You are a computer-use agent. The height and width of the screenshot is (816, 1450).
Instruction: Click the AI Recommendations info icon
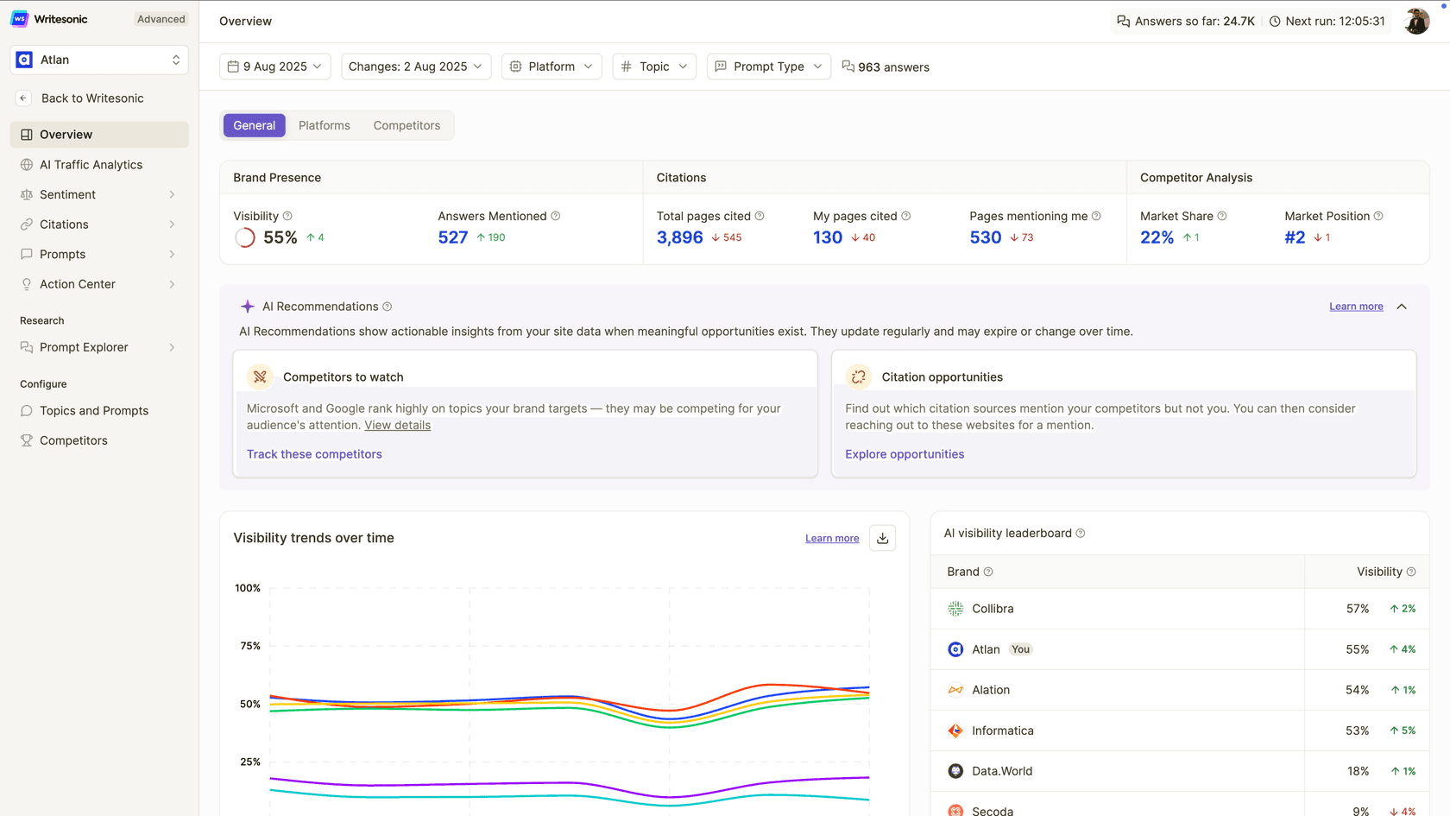(388, 307)
